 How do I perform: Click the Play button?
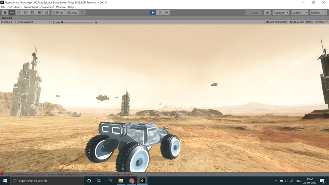coord(153,13)
